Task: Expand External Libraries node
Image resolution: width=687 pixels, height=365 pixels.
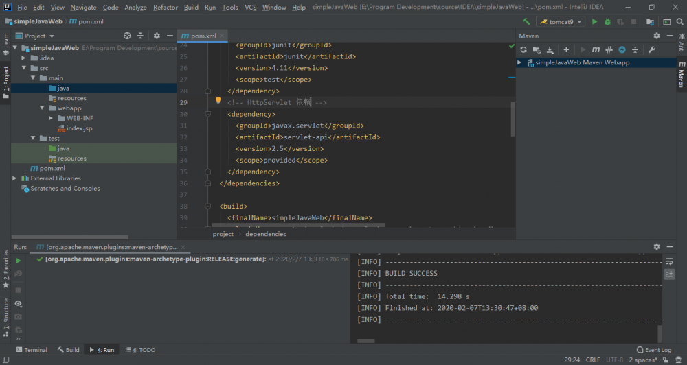Action: pos(15,178)
